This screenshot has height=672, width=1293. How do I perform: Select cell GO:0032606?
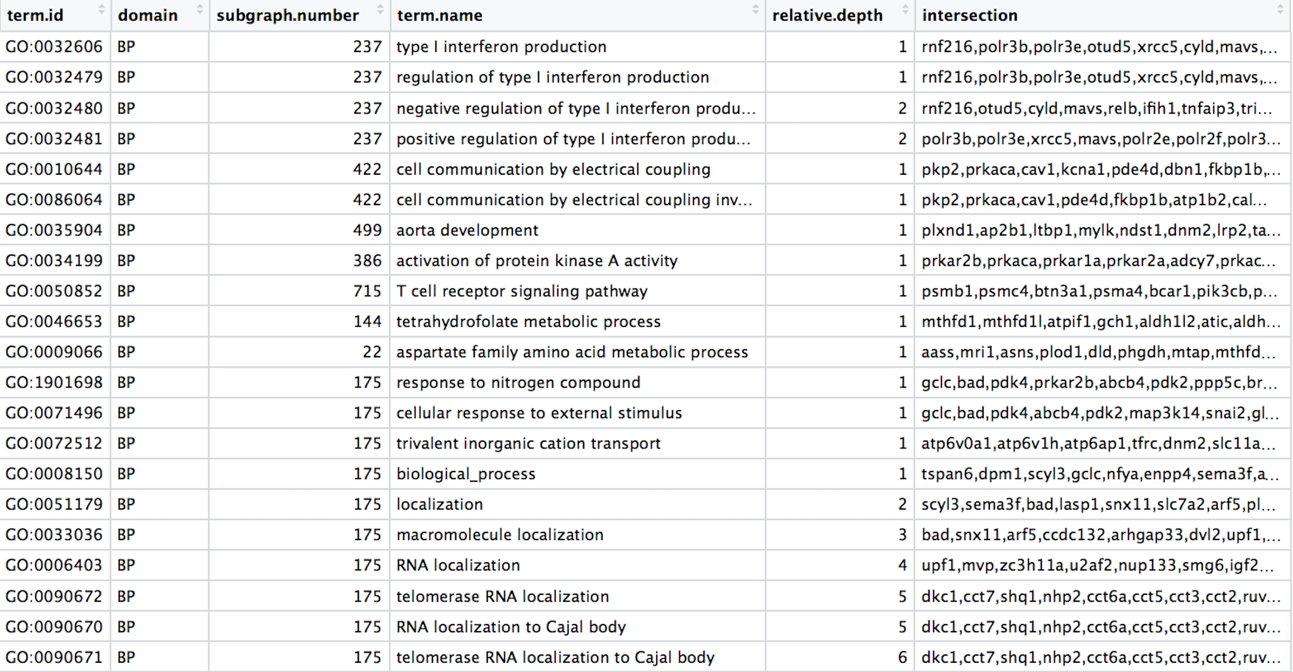point(55,47)
